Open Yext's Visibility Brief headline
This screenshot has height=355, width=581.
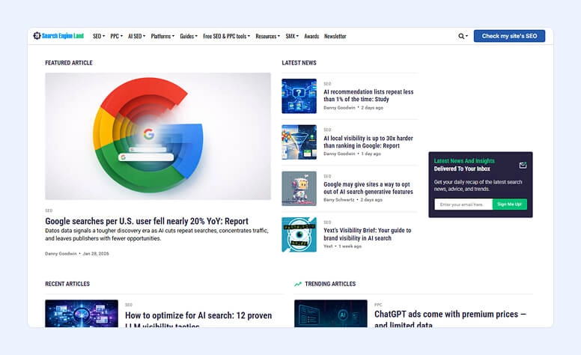pyautogui.click(x=367, y=234)
